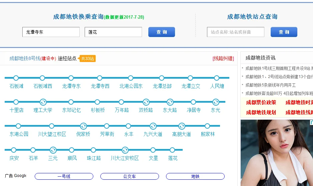Click the advertisement photo thumbnail
The image size is (313, 186).
(277, 153)
